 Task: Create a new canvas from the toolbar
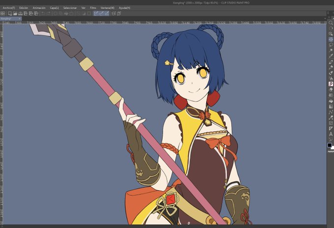(x=10, y=14)
